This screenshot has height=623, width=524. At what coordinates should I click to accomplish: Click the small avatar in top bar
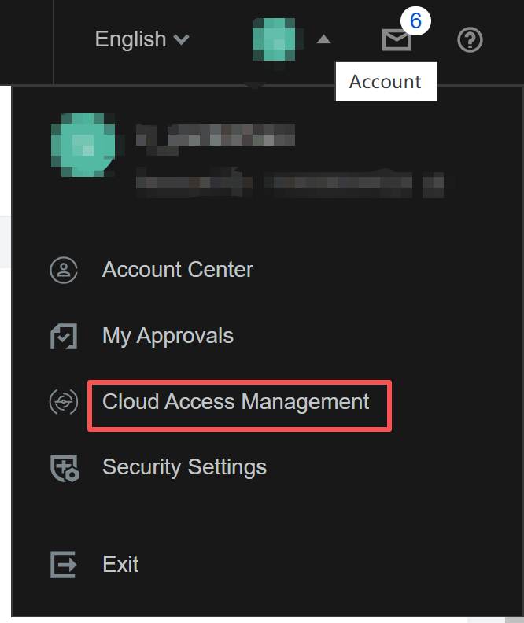coord(275,40)
